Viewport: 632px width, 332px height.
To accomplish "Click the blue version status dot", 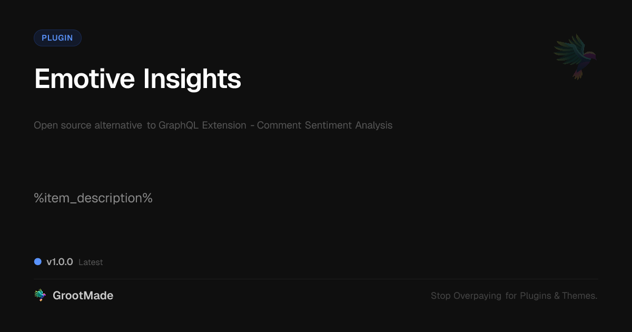I will pyautogui.click(x=38, y=262).
